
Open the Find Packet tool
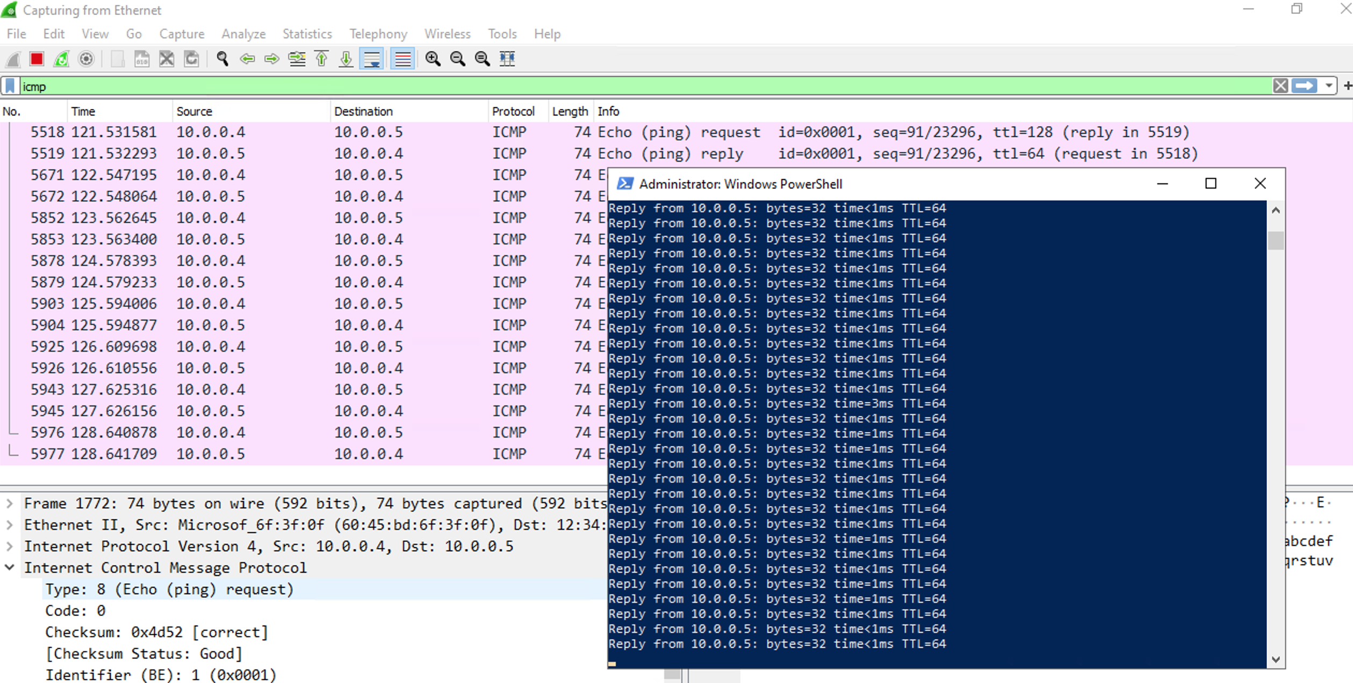tap(222, 59)
